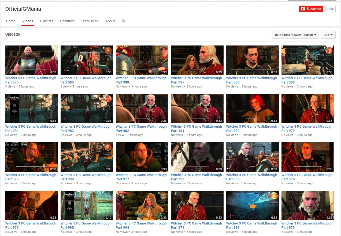
Task: Click the channel search magnifier icon
Action: [124, 21]
